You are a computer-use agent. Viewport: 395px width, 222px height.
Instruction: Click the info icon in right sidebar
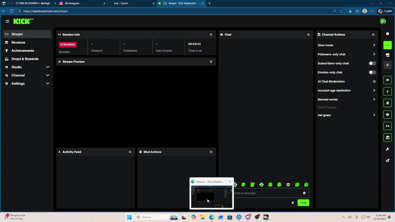coord(388,34)
